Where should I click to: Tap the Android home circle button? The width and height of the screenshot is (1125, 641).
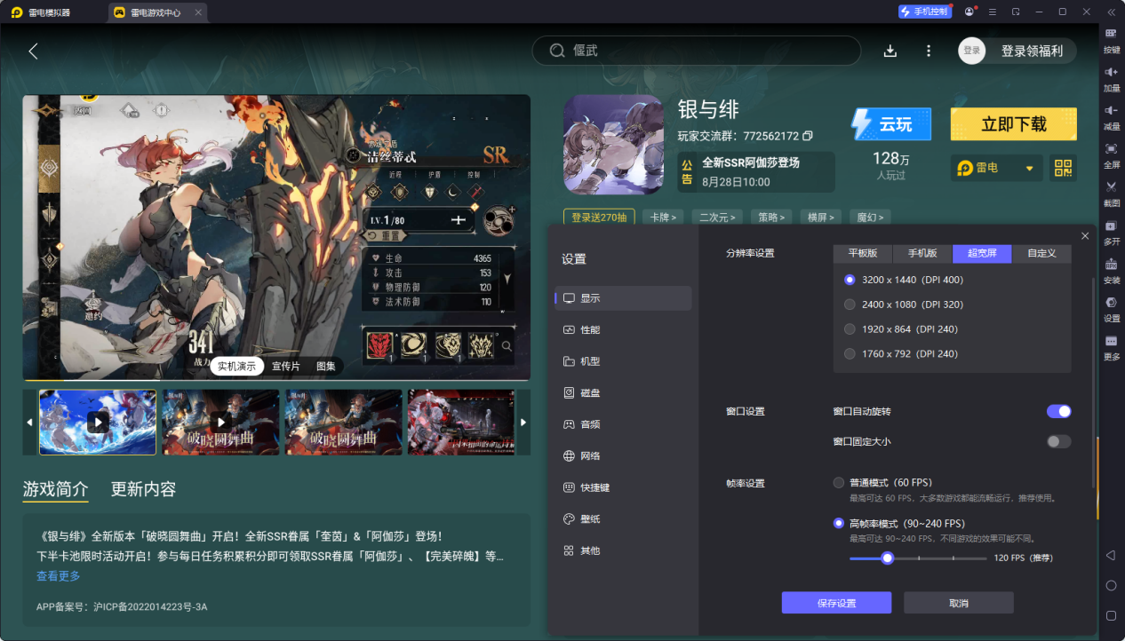coord(1111,585)
